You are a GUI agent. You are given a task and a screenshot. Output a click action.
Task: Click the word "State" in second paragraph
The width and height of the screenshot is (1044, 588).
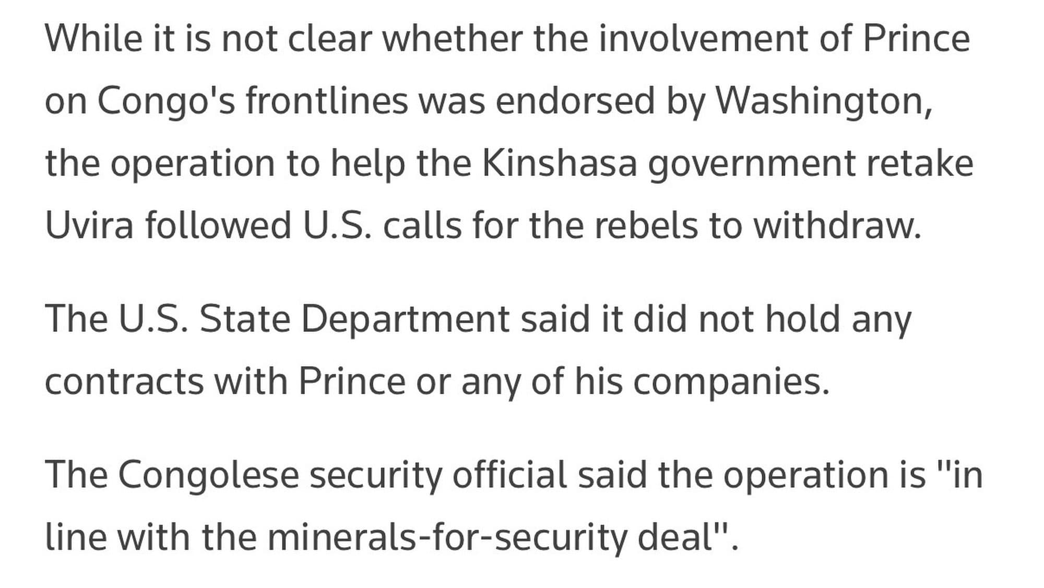(x=245, y=319)
